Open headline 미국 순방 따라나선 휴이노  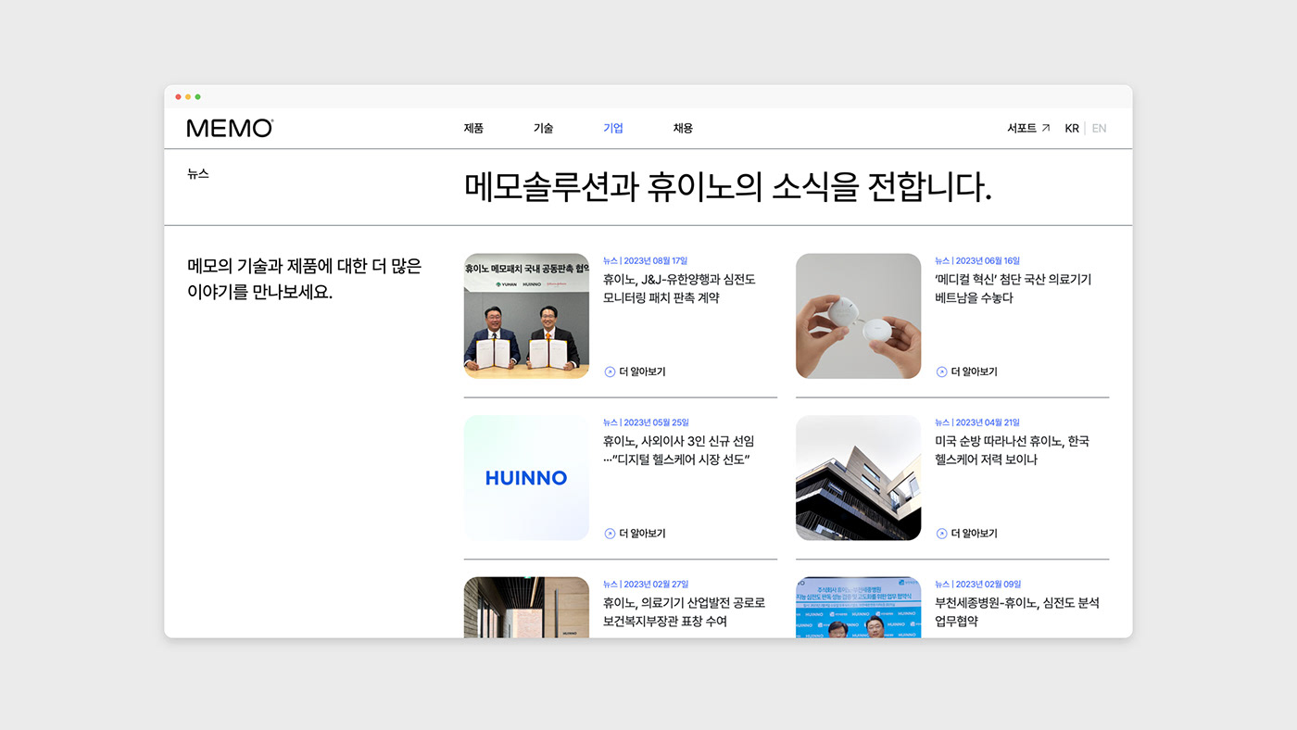pyautogui.click(x=1012, y=450)
